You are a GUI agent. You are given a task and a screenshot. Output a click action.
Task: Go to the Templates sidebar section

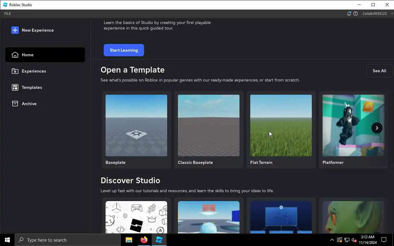pyautogui.click(x=45, y=87)
